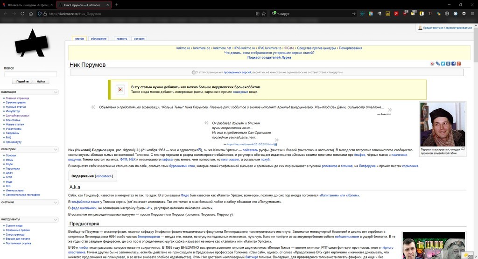Click the address bar URL

tap(75, 14)
